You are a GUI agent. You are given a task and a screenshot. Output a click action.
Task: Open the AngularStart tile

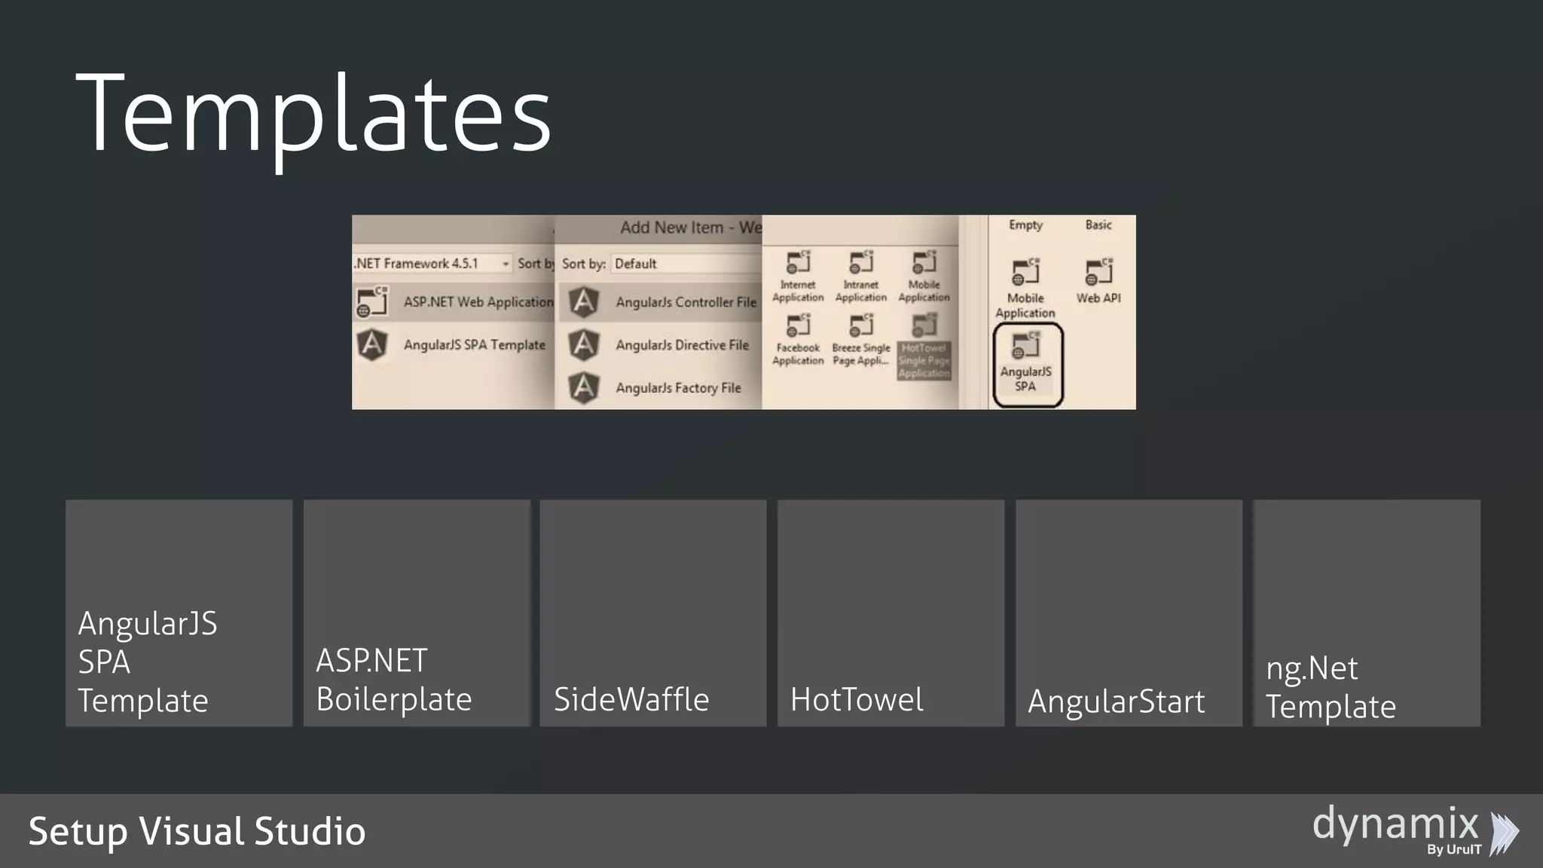1129,613
